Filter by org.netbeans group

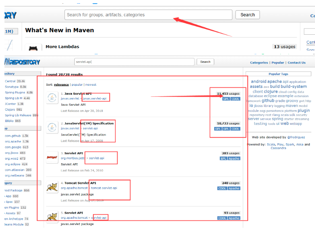click(14, 175)
